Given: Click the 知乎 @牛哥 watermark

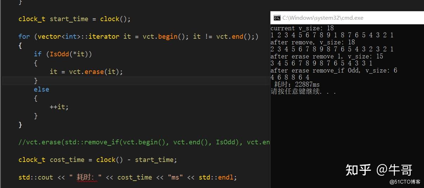Looking at the screenshot, I should coord(379,170).
